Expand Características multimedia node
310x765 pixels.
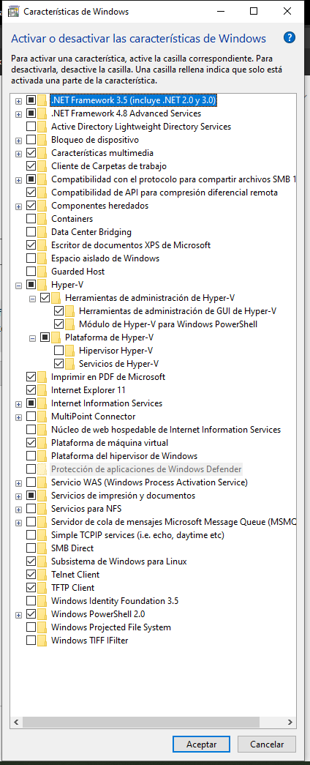click(x=18, y=154)
